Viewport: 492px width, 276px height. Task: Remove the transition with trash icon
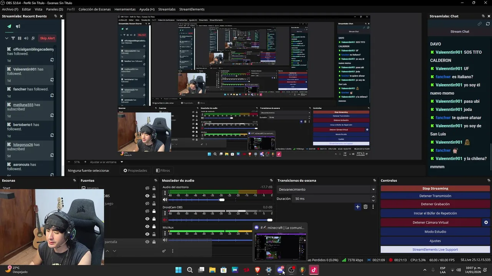366,207
